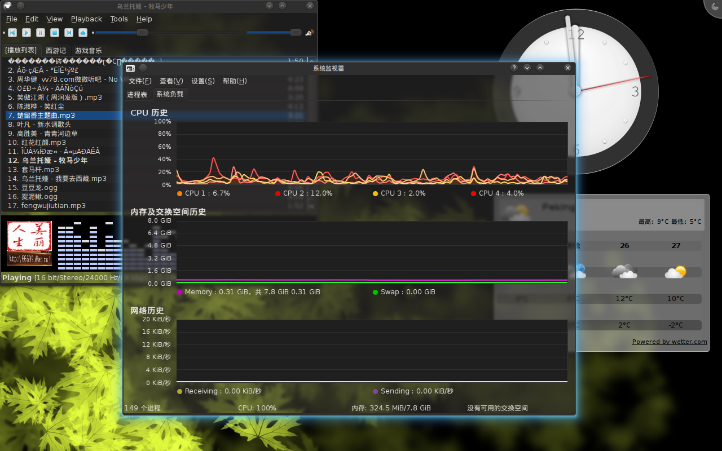The image size is (722, 451).
Task: Open the Edit menu in music player
Action: coord(32,19)
